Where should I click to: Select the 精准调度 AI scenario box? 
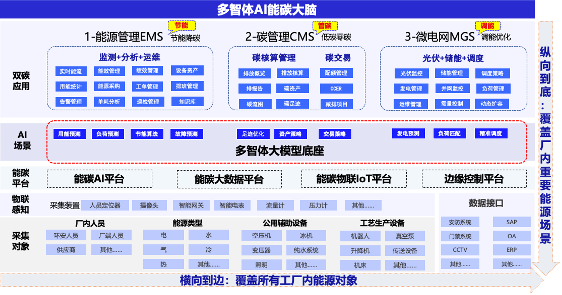tap(491, 133)
